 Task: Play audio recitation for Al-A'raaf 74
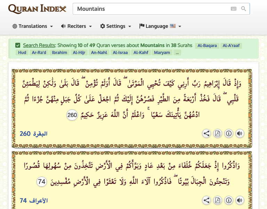pos(240,200)
